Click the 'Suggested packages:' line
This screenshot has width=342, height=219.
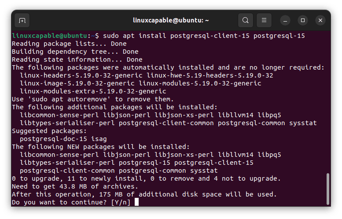click(x=49, y=131)
